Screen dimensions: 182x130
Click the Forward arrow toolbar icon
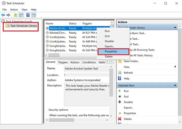[8, 15]
